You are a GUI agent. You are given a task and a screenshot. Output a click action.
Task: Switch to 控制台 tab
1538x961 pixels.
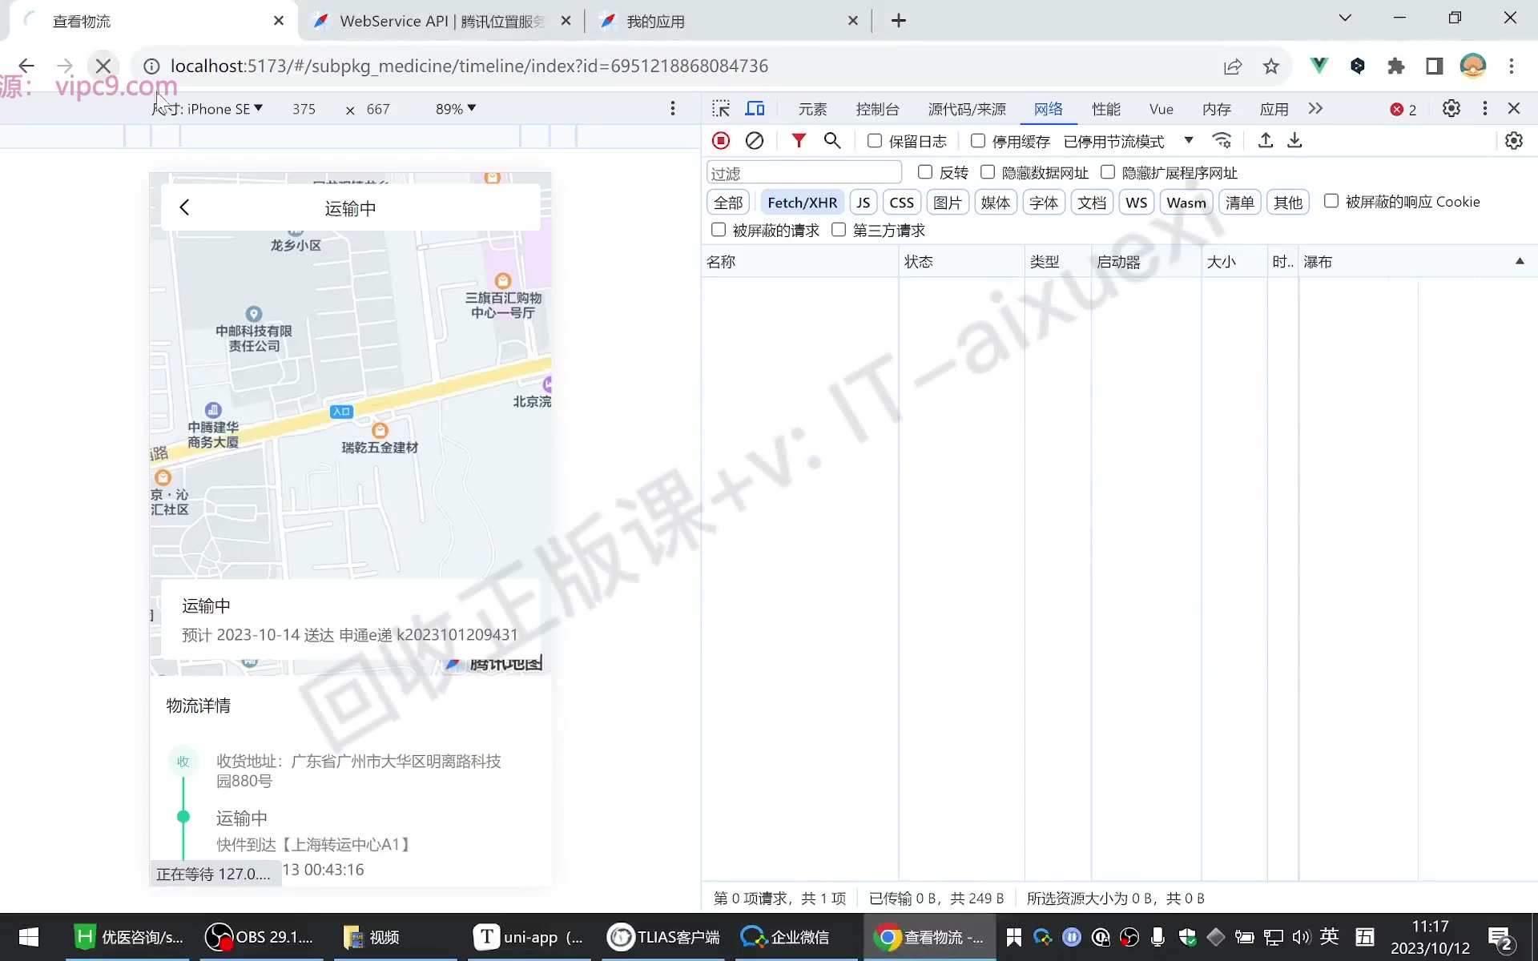[877, 110]
